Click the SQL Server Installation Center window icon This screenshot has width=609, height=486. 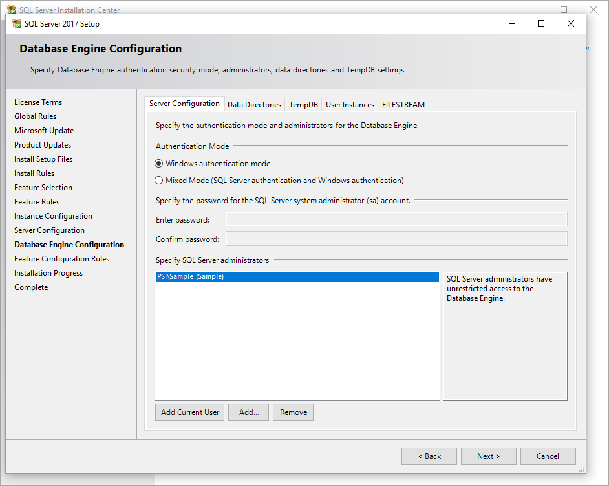(x=11, y=9)
